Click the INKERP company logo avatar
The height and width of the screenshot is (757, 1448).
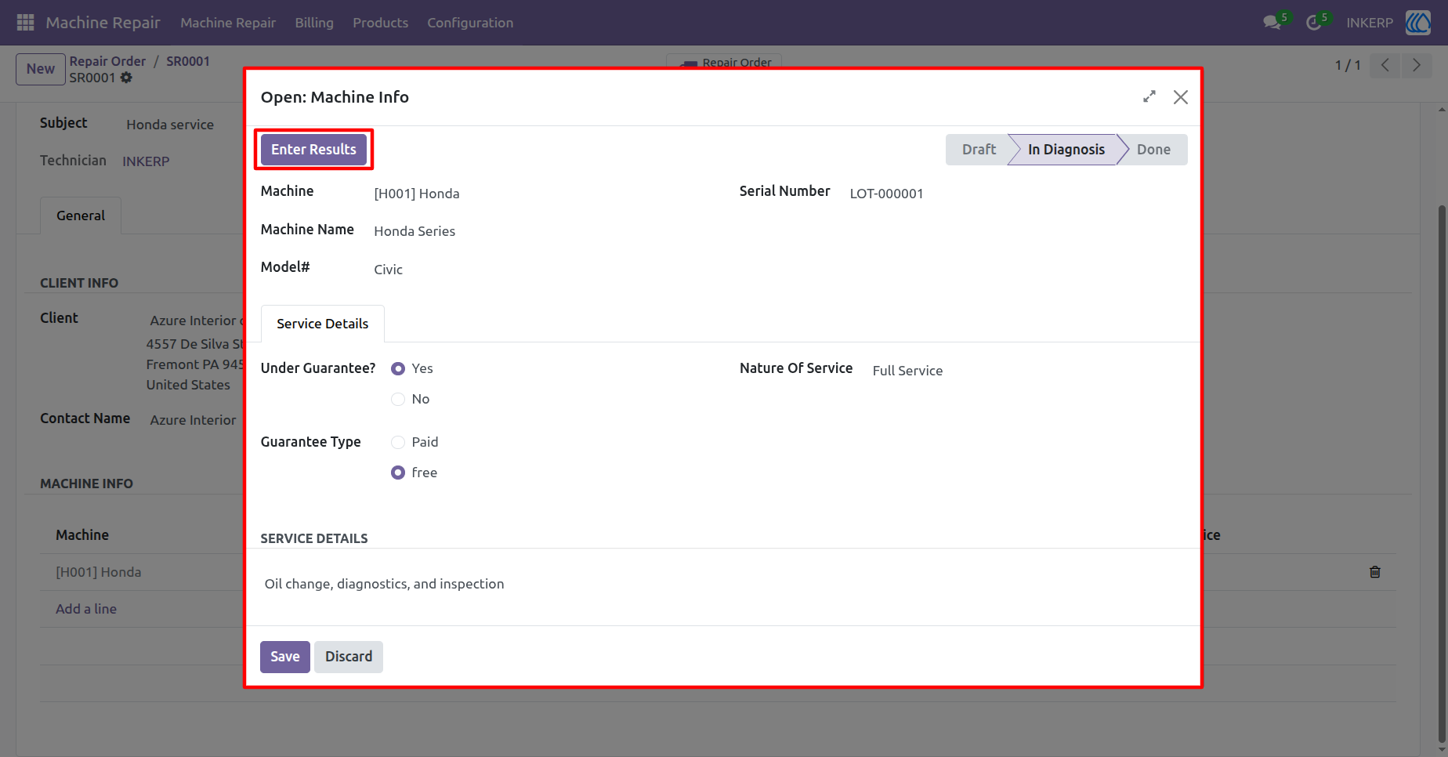pyautogui.click(x=1418, y=23)
